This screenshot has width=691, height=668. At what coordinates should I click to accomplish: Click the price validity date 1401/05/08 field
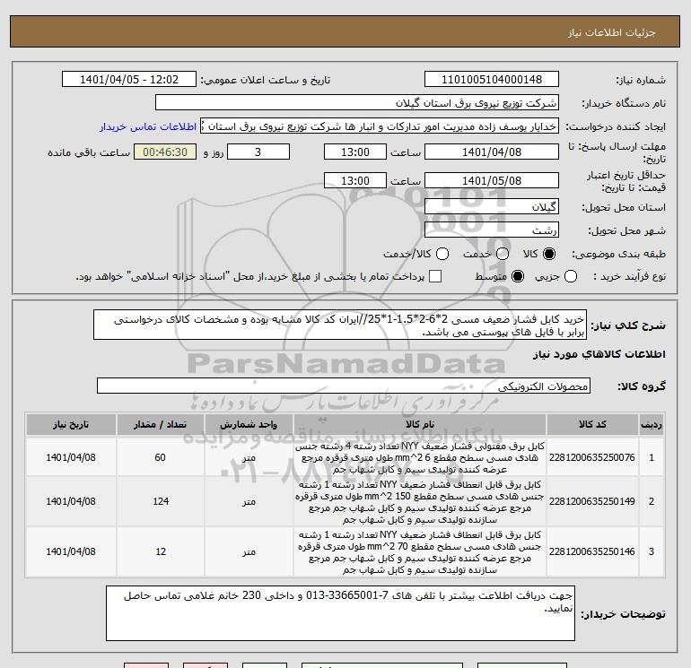click(492, 180)
